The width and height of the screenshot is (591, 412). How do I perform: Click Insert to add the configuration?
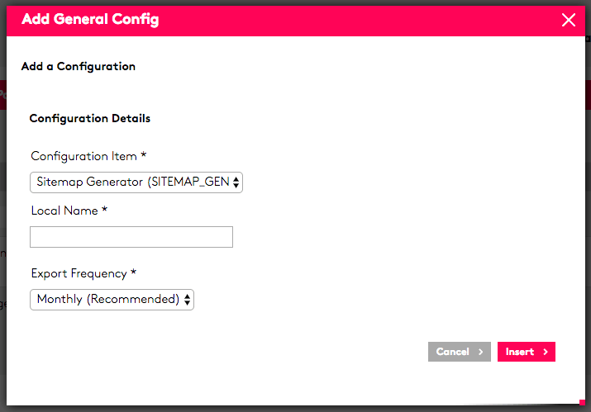527,352
